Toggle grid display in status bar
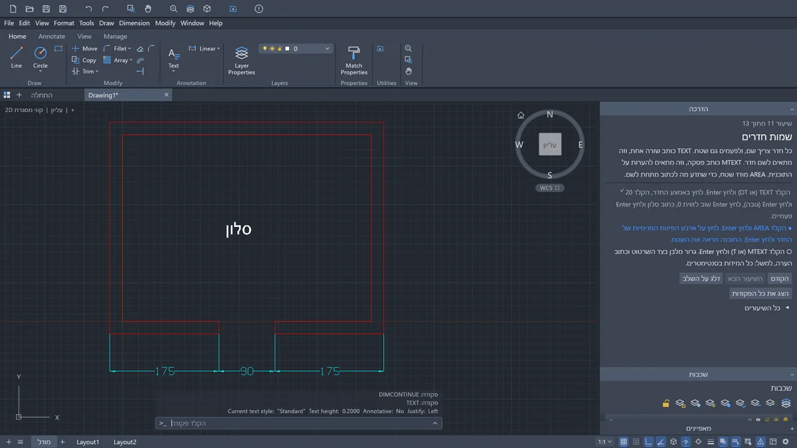The image size is (797, 448). point(624,441)
